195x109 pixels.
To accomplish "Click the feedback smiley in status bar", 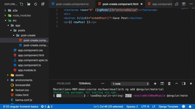I will point(183,106).
